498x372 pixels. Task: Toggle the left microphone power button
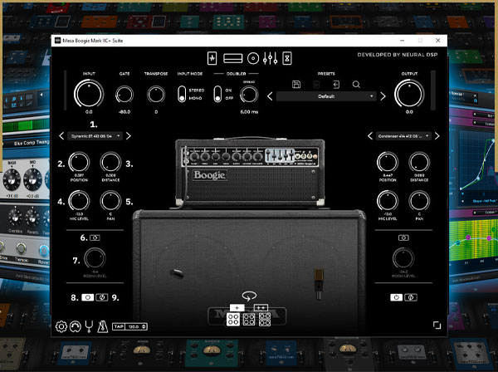88,297
